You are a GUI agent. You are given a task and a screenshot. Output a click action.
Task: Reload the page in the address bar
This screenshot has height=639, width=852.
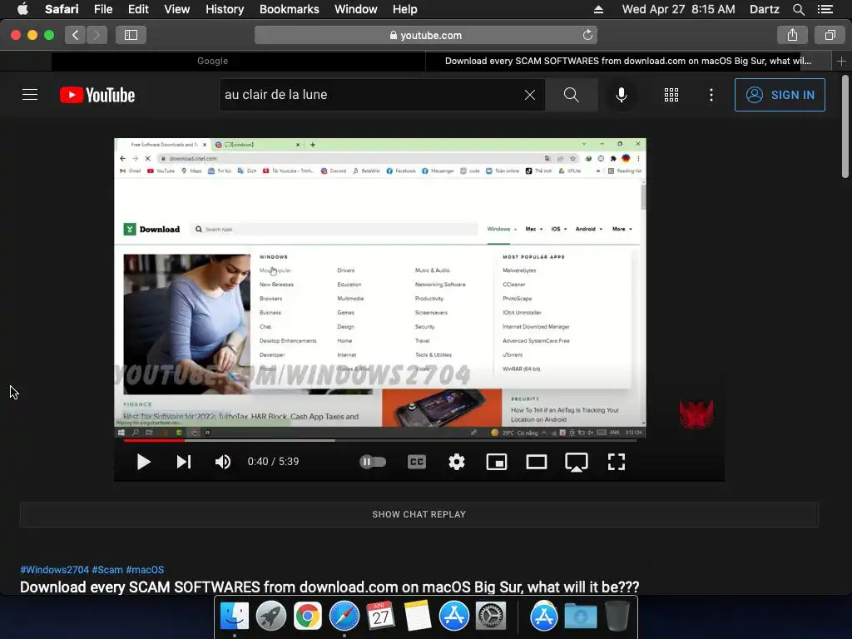tap(587, 35)
